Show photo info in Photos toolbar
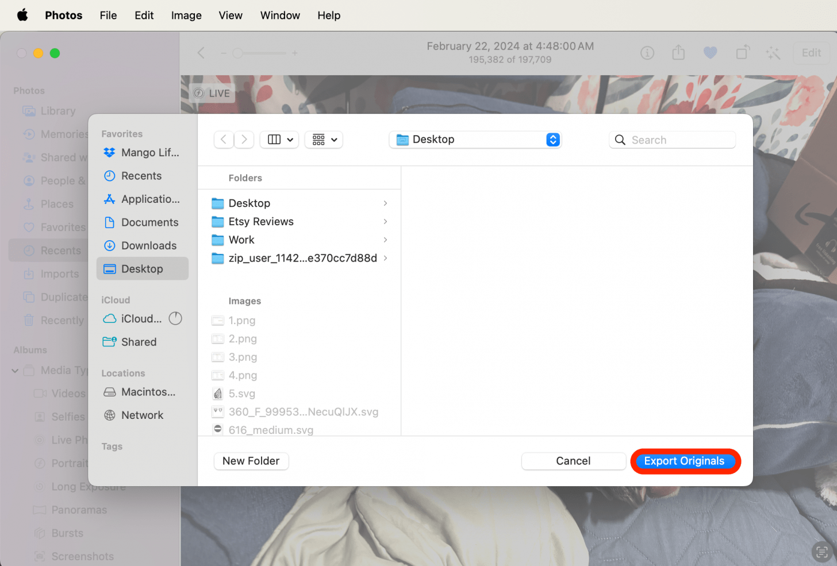 (647, 53)
